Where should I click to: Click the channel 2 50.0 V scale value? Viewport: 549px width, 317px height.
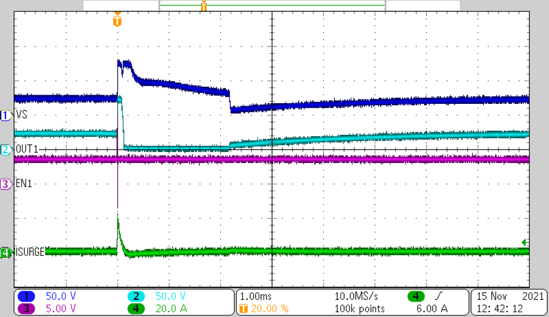pos(171,296)
